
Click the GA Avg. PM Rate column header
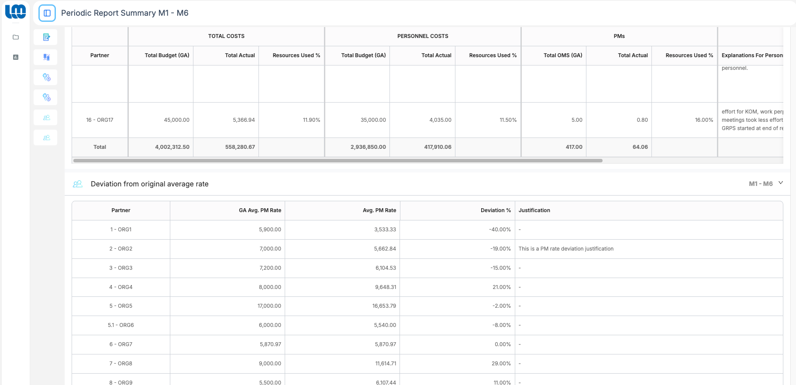227,210
